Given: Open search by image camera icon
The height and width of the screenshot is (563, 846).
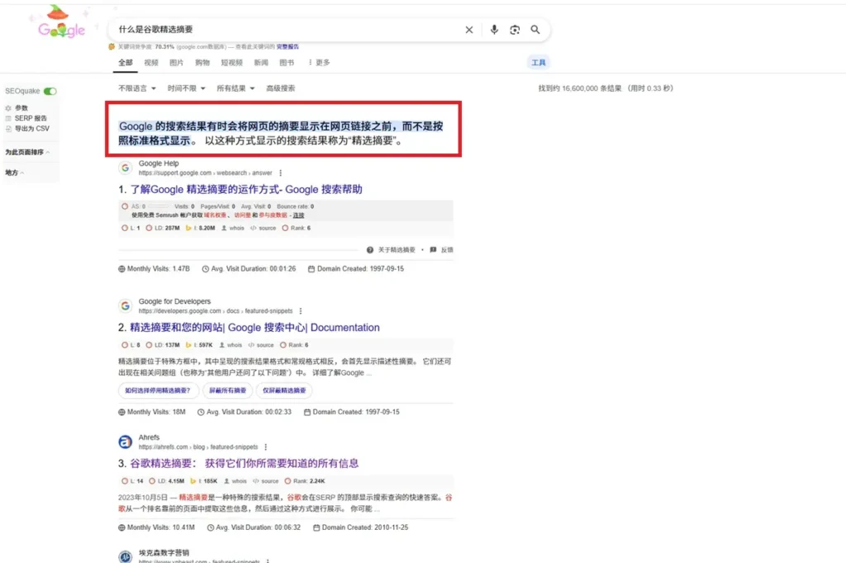Looking at the screenshot, I should point(515,30).
